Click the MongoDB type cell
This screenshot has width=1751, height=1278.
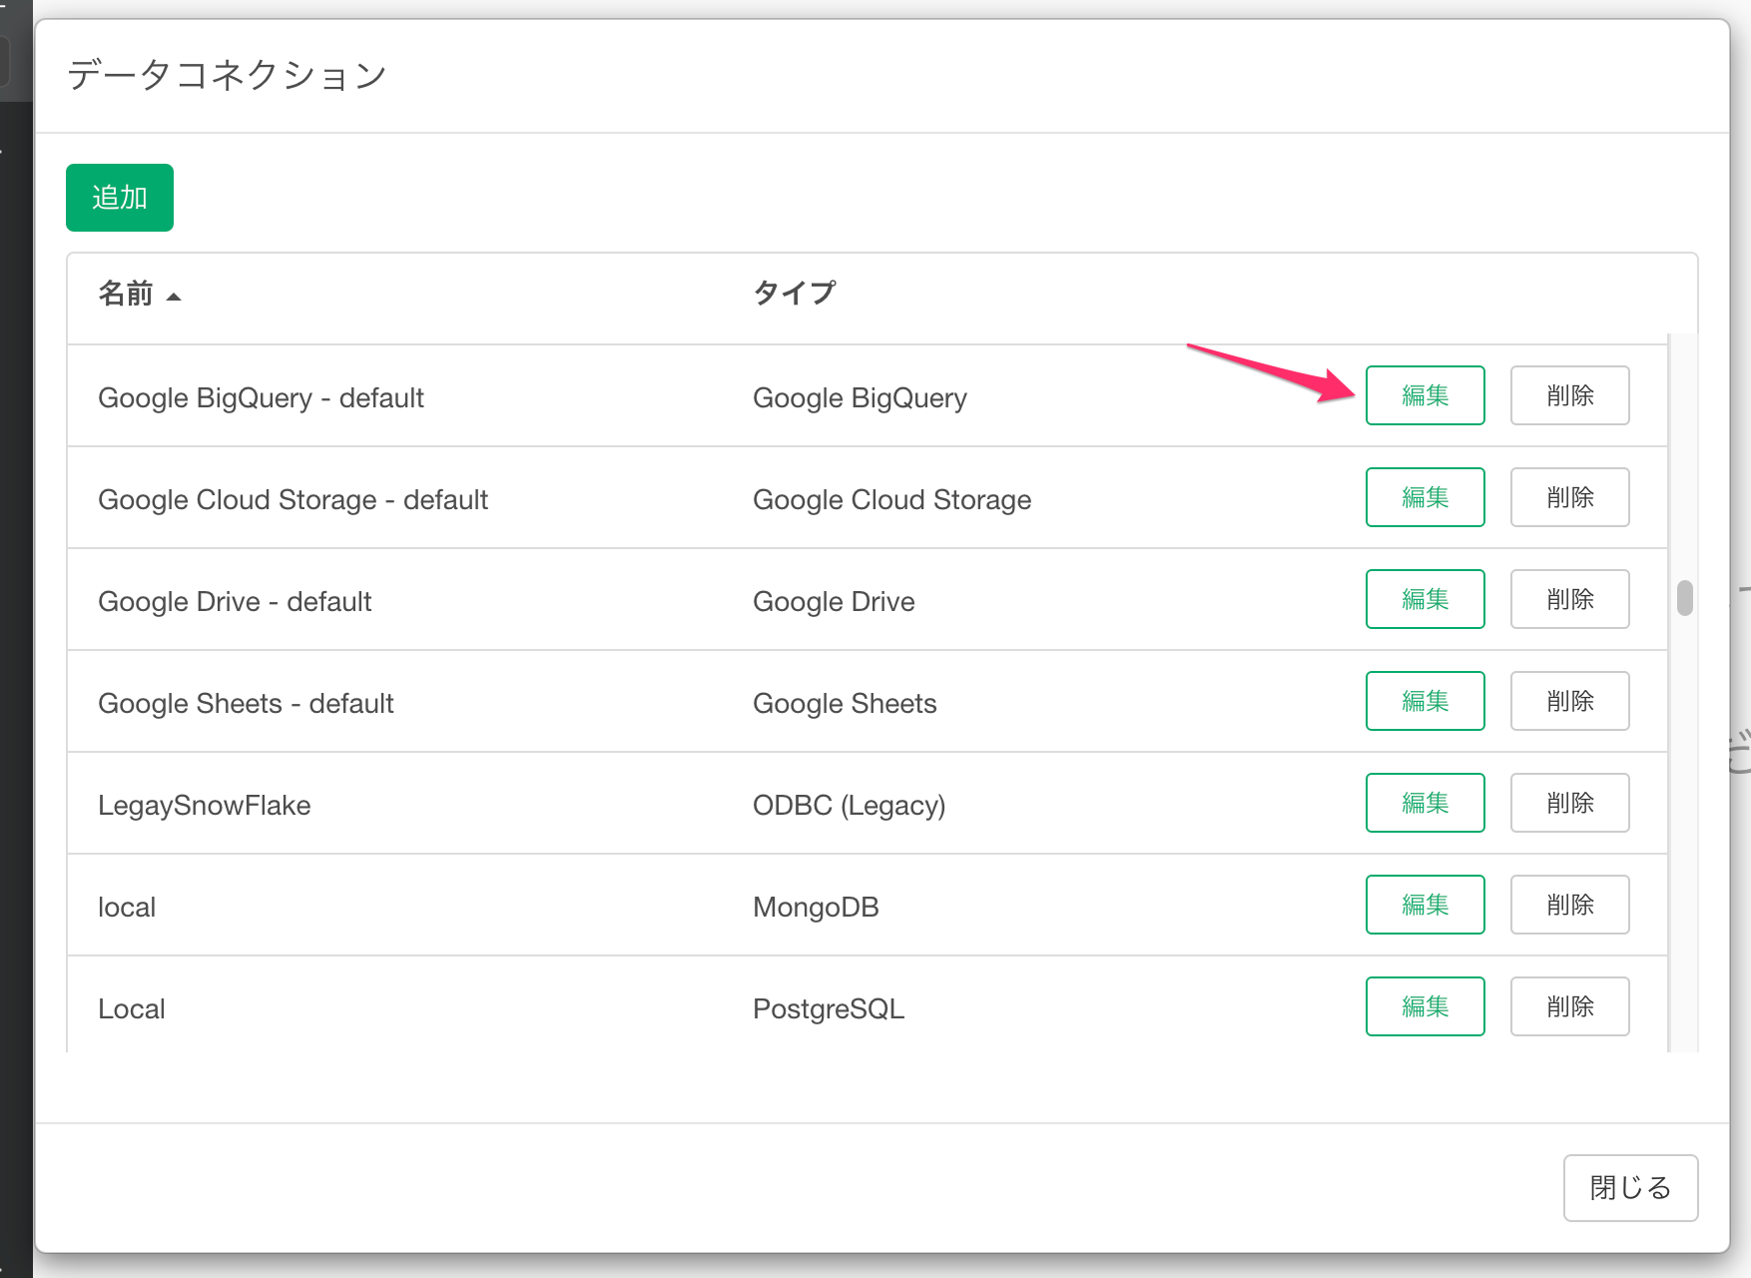coord(816,908)
